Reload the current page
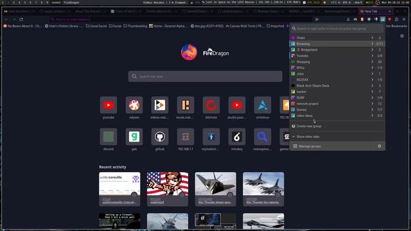Viewport: 411px width, 231px height. 21,19
